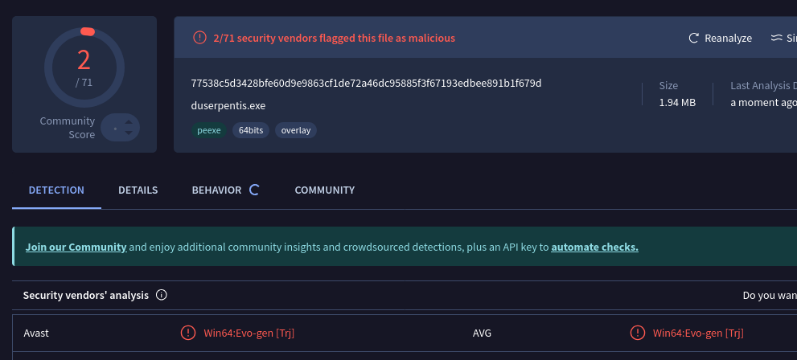Viewport: 797px width, 360px height.
Task: Click the duserpentis.exe file name
Action: tap(228, 105)
